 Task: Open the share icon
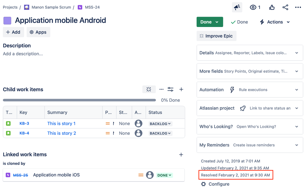285,7
